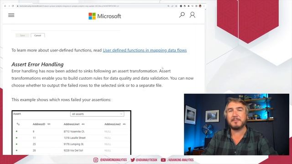This screenshot has height=164, width=292.
Task: Reload the page with refresh icon
Action: pyautogui.click(x=13, y=6)
